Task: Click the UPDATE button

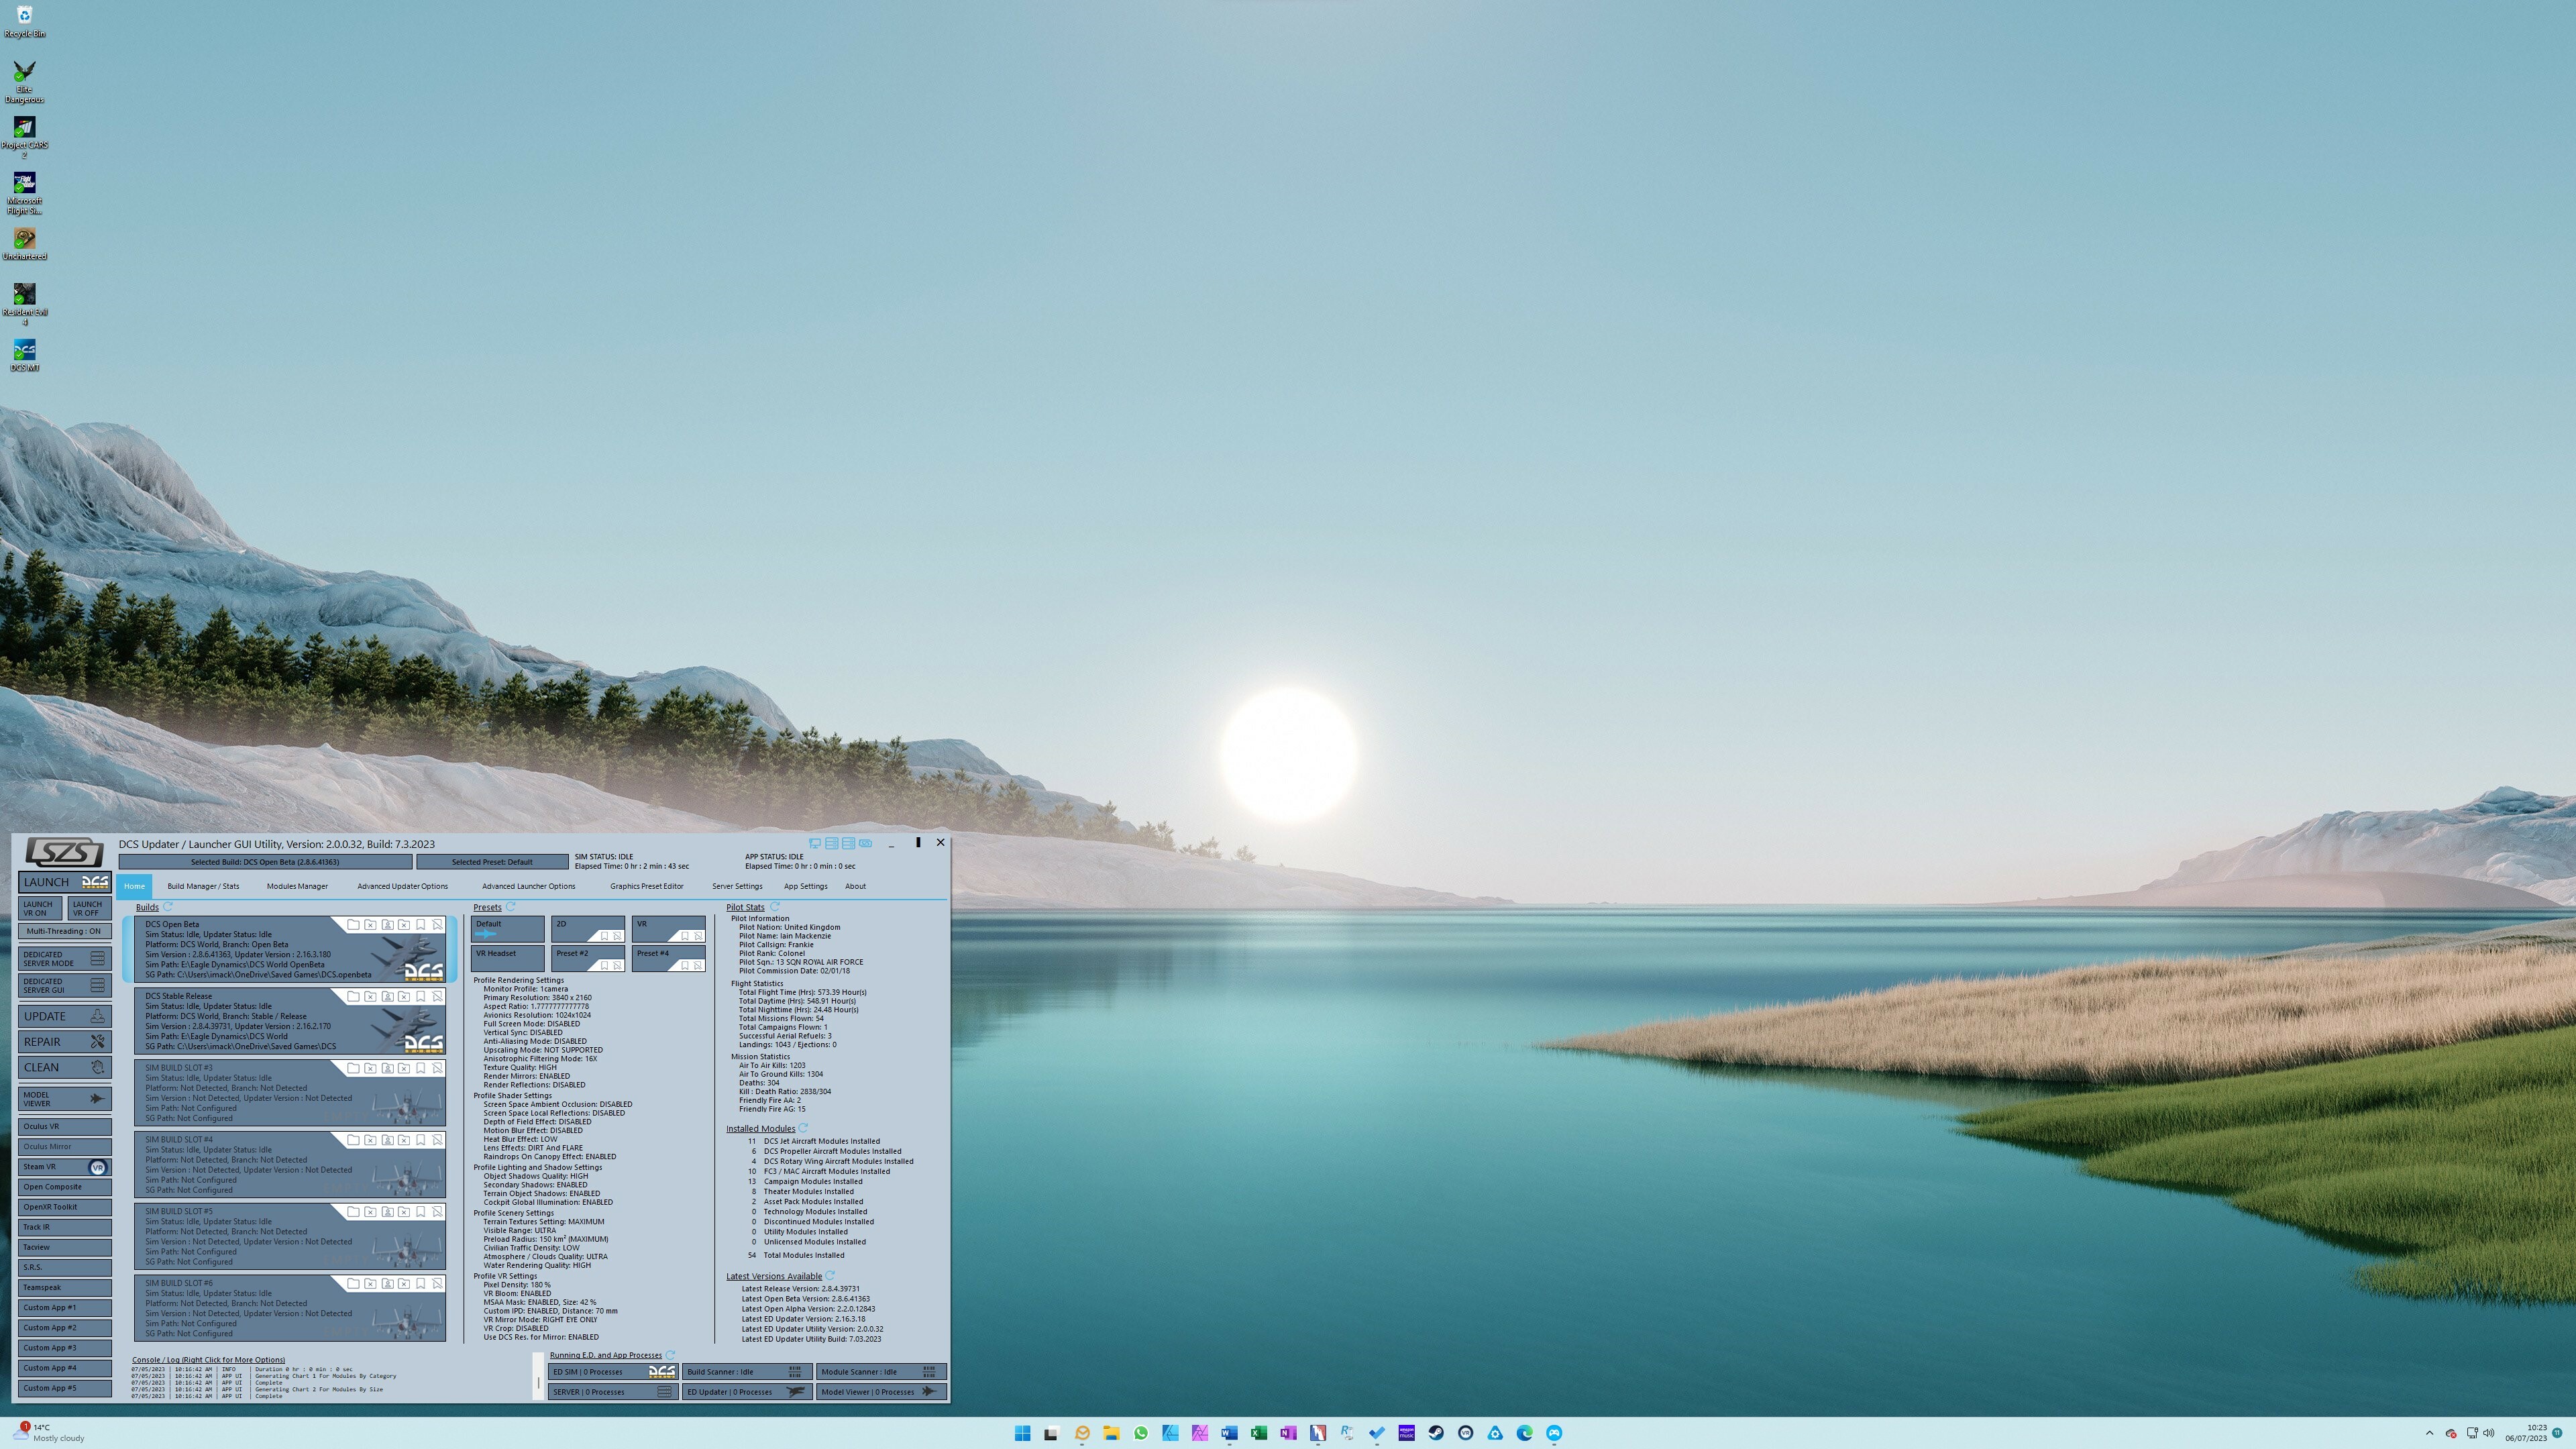Action: click(64, 1016)
